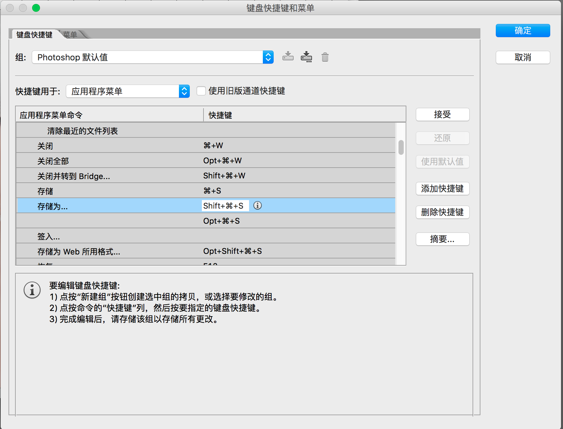The width and height of the screenshot is (563, 429).
Task: Click the shortcut list scrollbar thumb
Action: click(401, 147)
